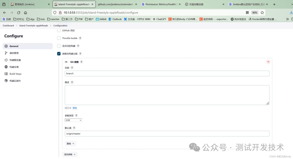Expand the 高级 advanced section
This screenshot has width=293, height=159.
click(71, 144)
